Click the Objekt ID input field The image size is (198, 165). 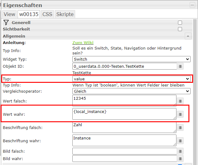[124, 66]
